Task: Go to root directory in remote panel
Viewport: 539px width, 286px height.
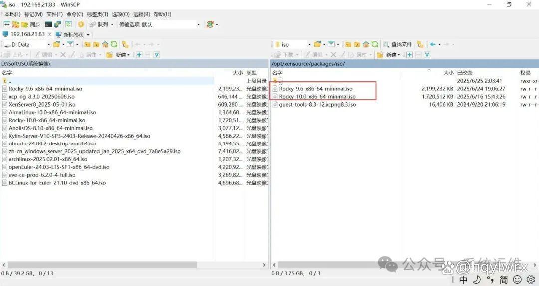Action: pos(357,44)
